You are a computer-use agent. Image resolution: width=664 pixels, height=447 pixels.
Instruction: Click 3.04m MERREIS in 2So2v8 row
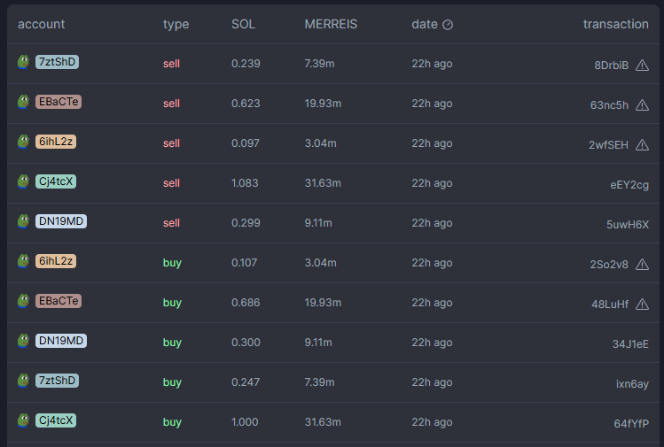(x=321, y=263)
